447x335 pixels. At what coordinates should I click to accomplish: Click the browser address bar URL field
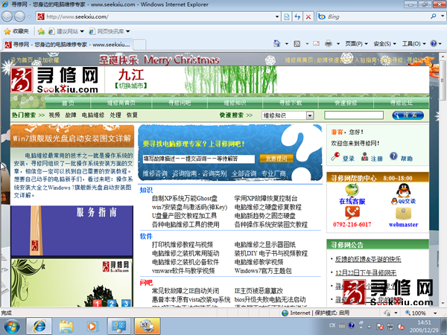pos(158,16)
